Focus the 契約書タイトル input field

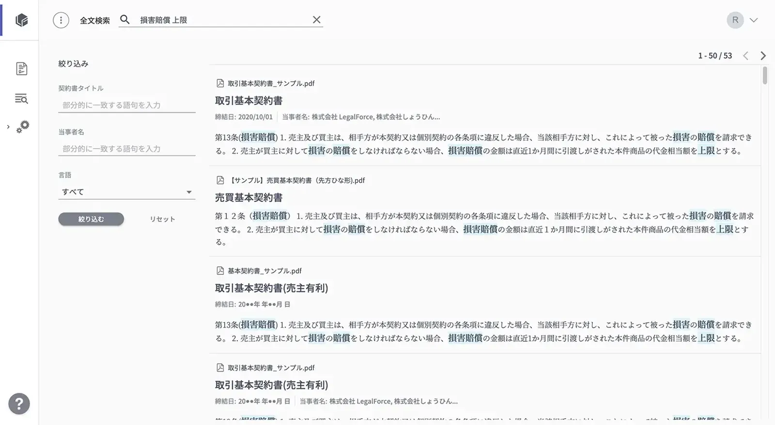click(x=126, y=105)
